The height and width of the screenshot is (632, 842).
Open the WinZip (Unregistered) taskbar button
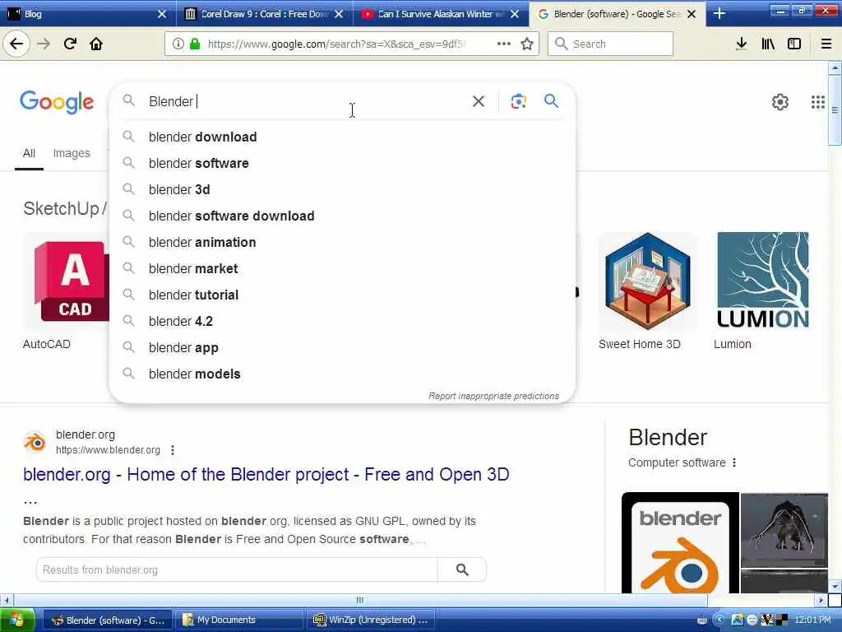[x=371, y=620]
